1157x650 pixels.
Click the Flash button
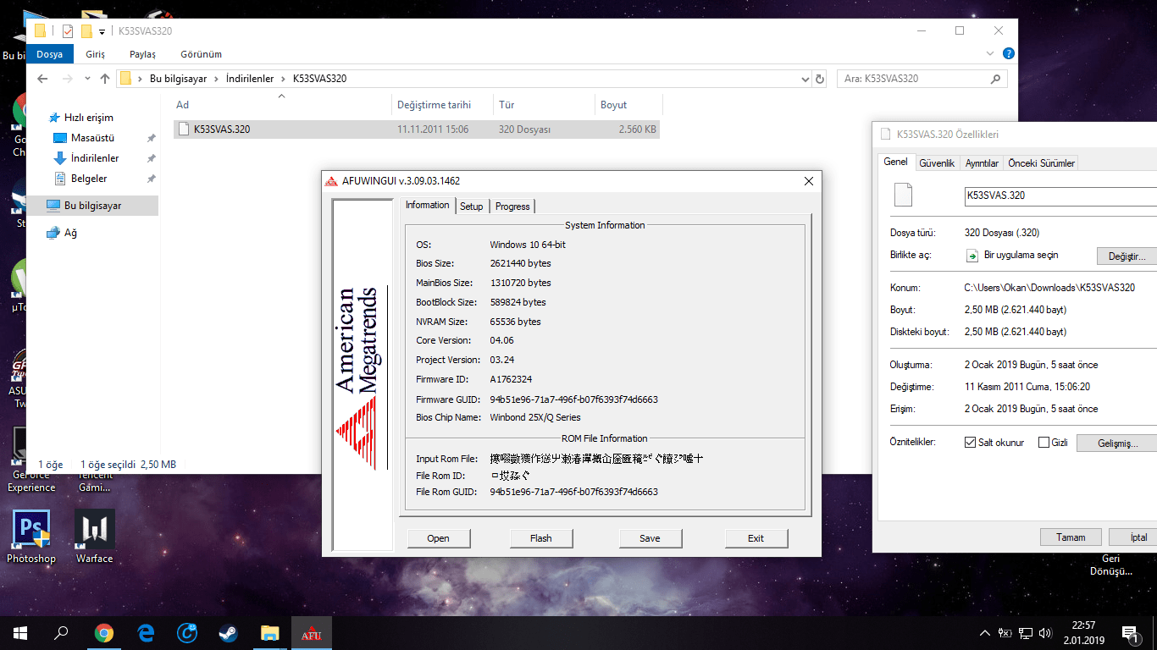[x=541, y=538]
